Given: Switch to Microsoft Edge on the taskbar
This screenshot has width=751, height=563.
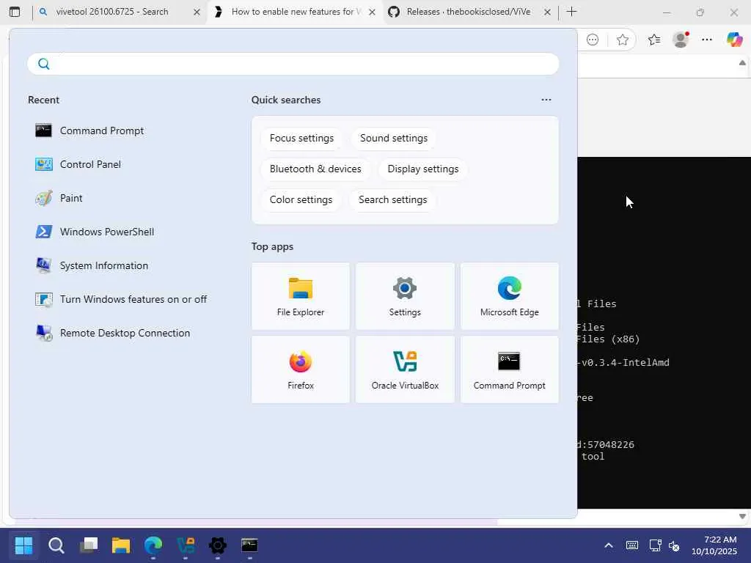Looking at the screenshot, I should (153, 545).
